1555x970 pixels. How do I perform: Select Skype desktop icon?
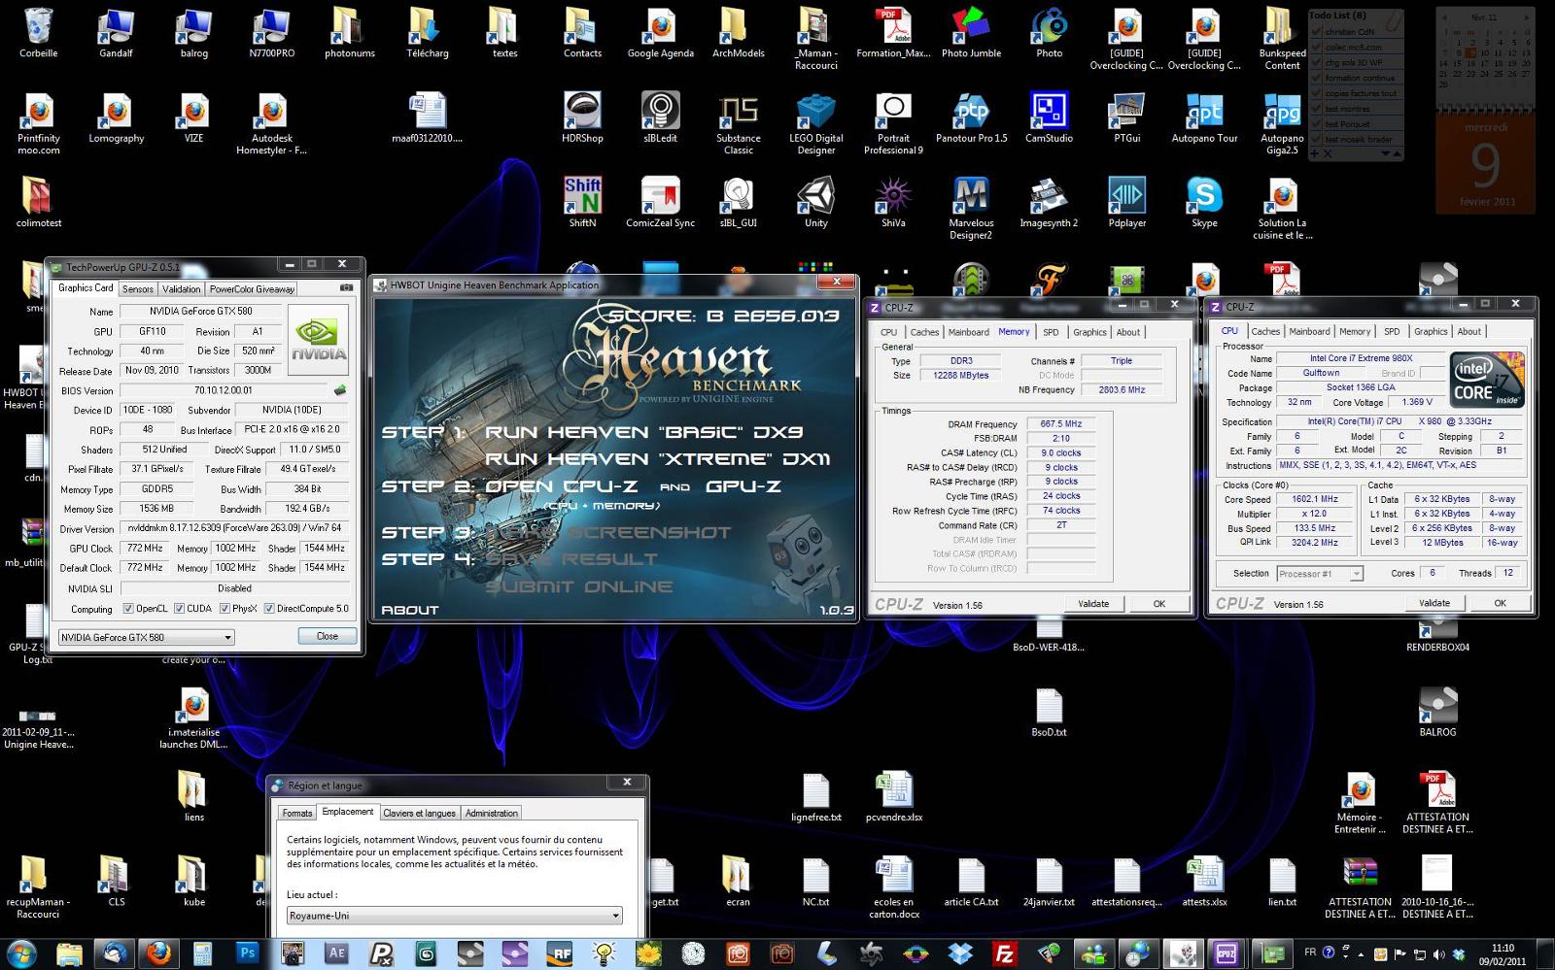(x=1204, y=203)
